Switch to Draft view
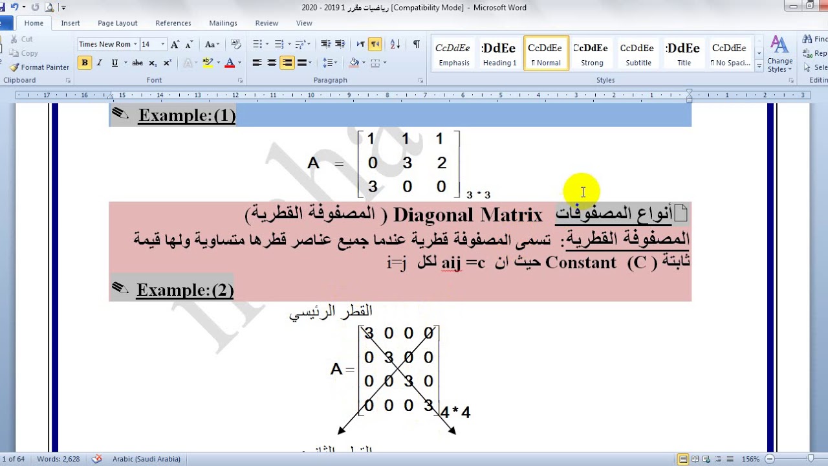This screenshot has width=828, height=466. (x=730, y=459)
